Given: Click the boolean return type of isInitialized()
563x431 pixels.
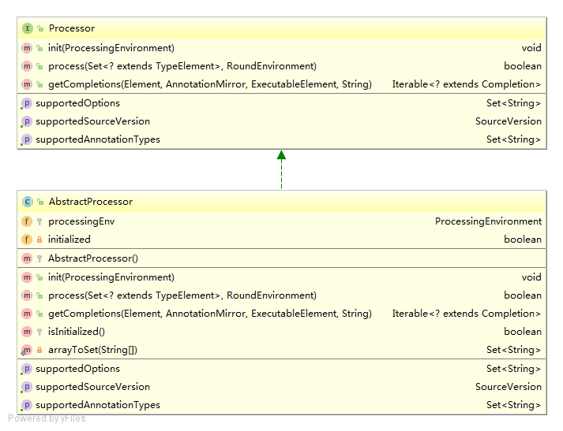Looking at the screenshot, I should pyautogui.click(x=523, y=332).
